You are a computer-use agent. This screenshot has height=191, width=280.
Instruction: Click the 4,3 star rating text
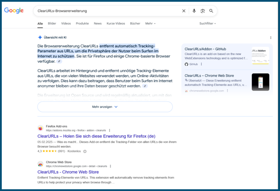[x=39, y=151]
